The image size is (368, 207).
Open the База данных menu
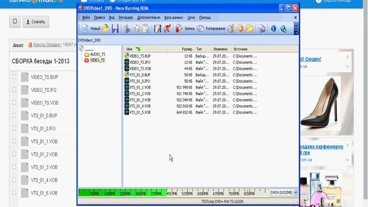click(174, 18)
